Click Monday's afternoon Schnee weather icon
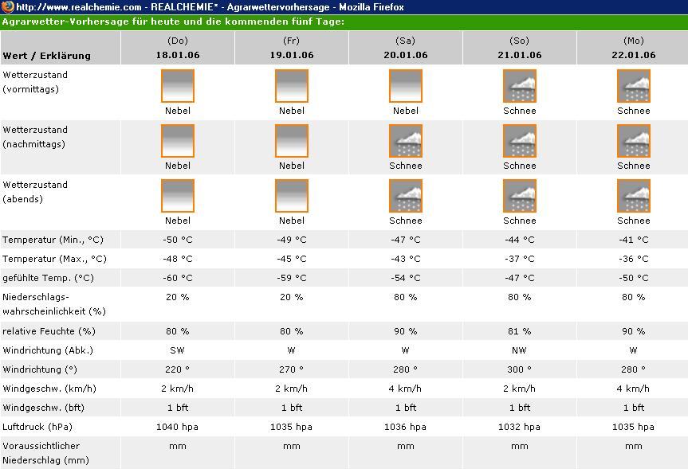This screenshot has width=688, height=469. (634, 141)
